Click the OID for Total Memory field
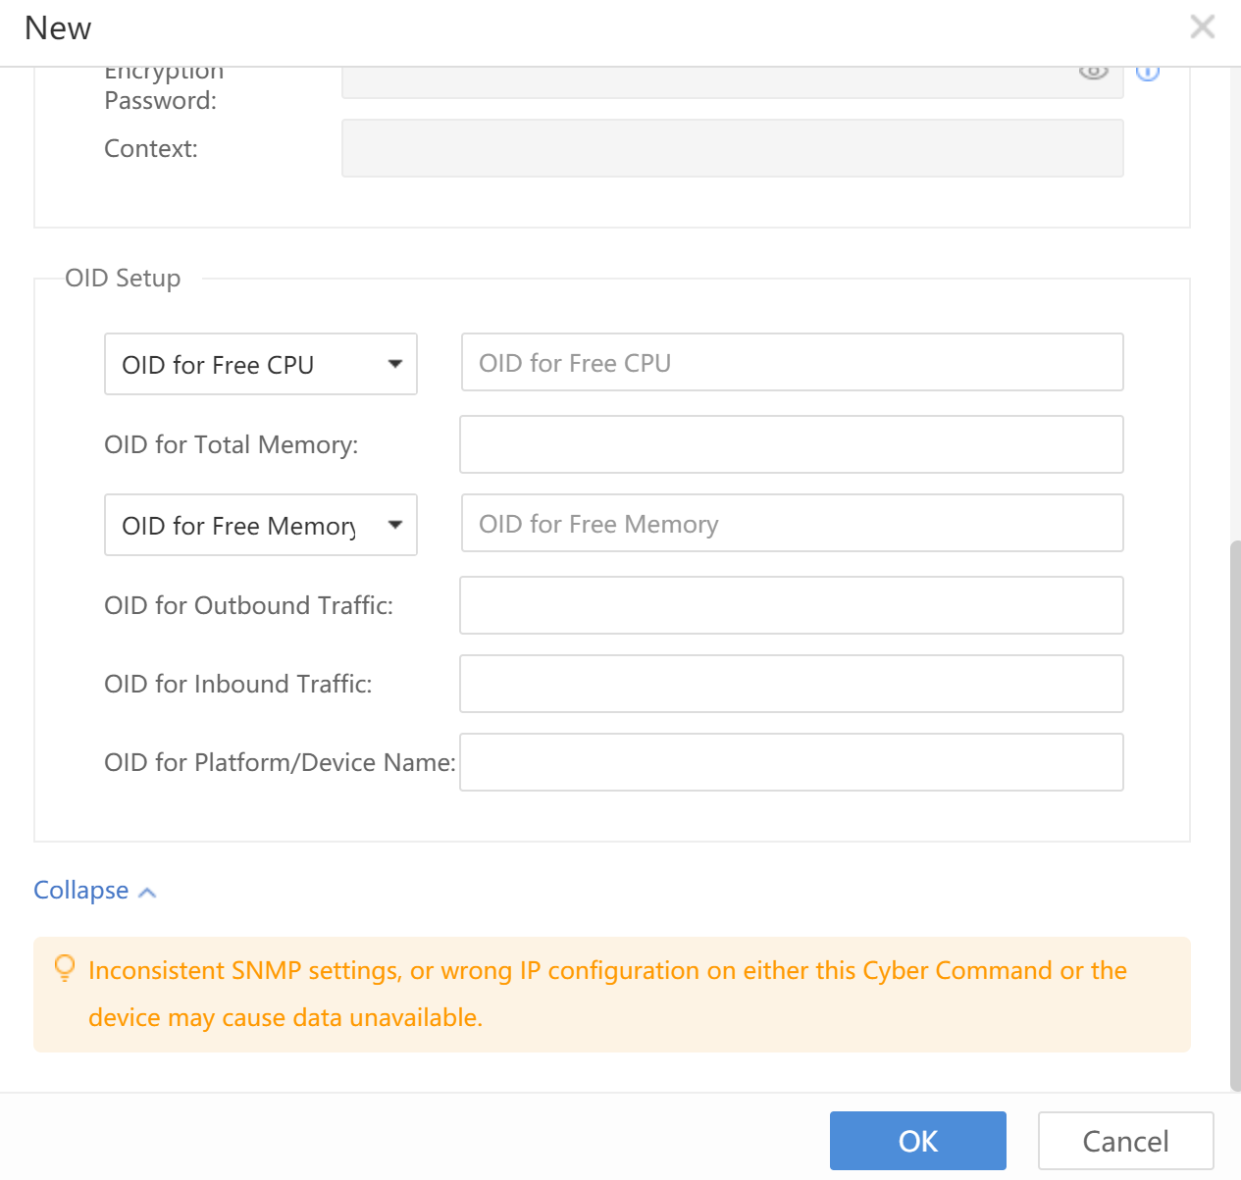Viewport: 1241px width, 1180px height. (791, 444)
